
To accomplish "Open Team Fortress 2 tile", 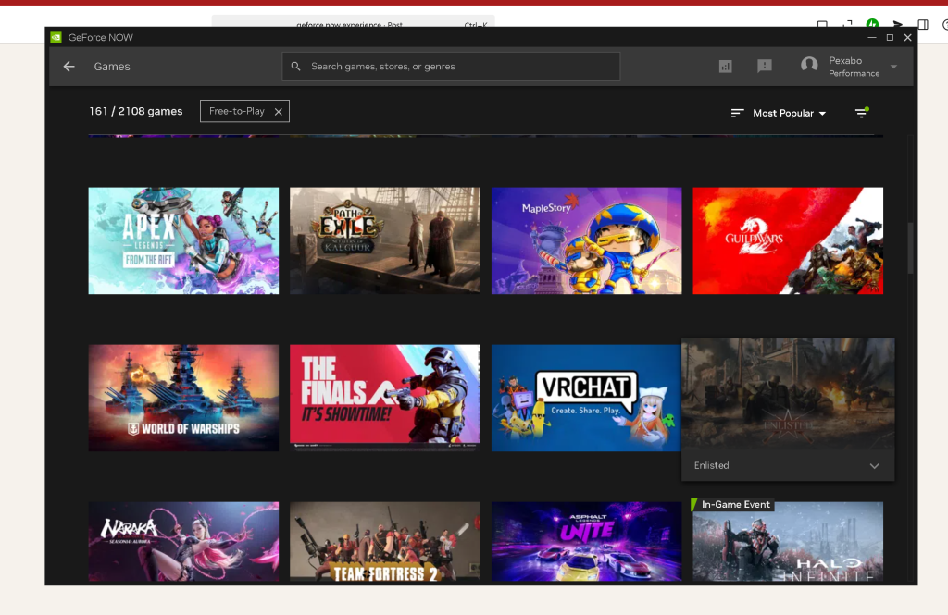I will pos(385,542).
